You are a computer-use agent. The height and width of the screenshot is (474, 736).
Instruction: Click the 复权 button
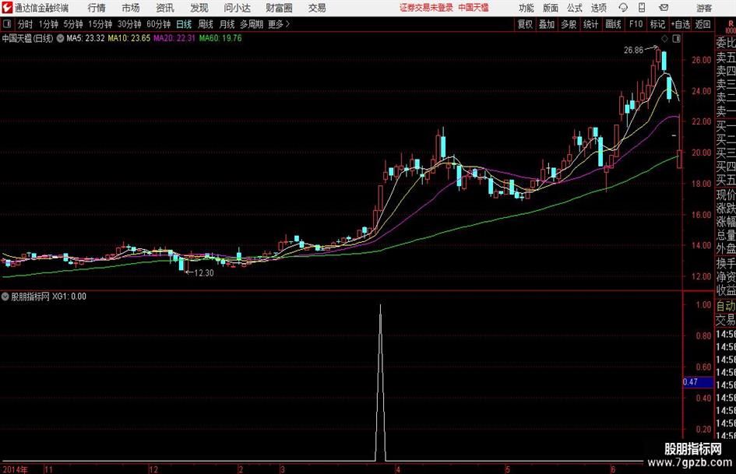pyautogui.click(x=525, y=24)
